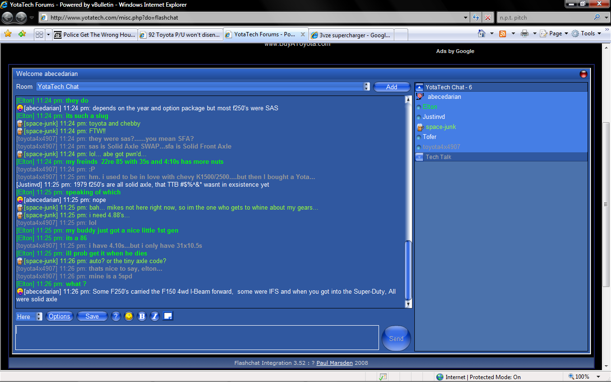The width and height of the screenshot is (611, 382).
Task: Open the zoom level dropdown arrow
Action: pyautogui.click(x=599, y=377)
